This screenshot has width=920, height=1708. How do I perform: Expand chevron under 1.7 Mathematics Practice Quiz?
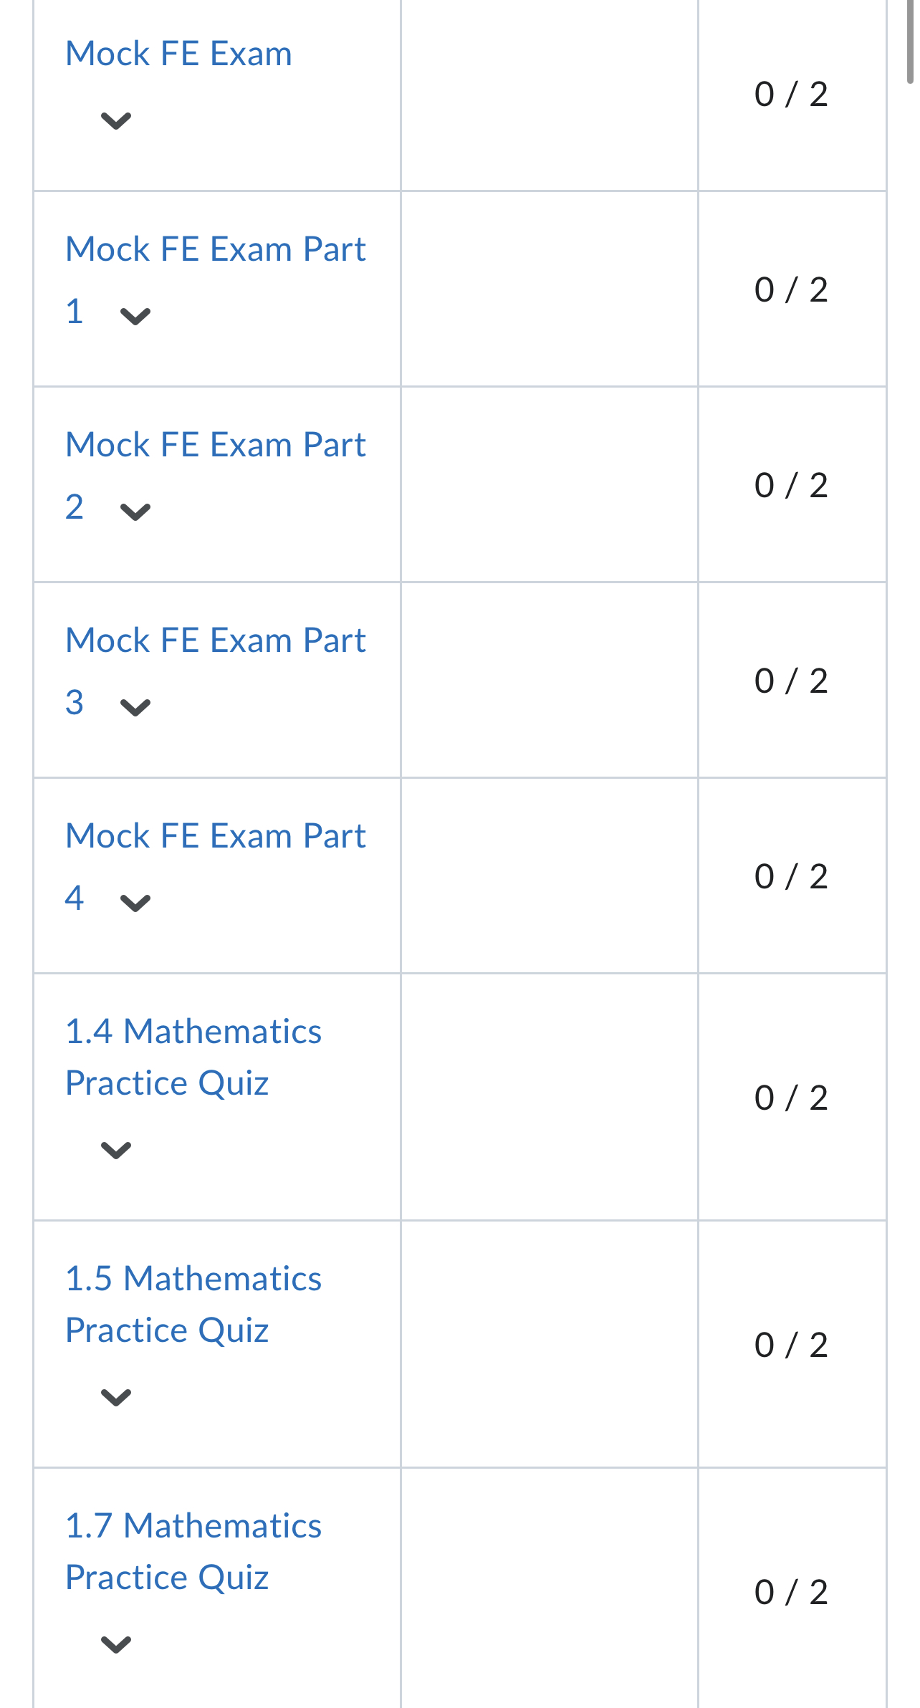[116, 1644]
